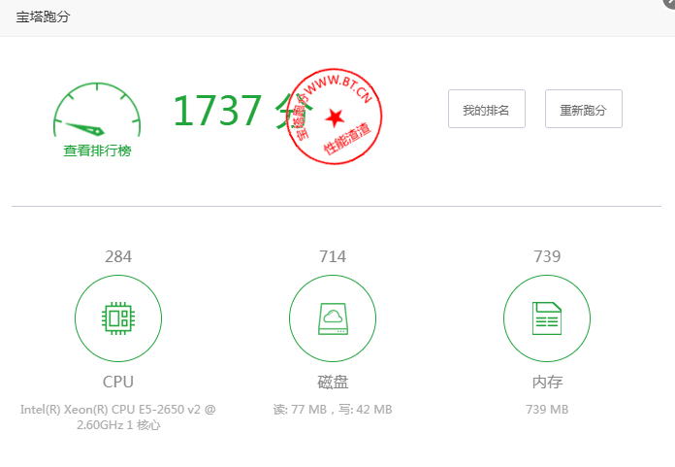This screenshot has height=467, width=675.
Task: Click the disk read/write speed text
Action: click(333, 410)
